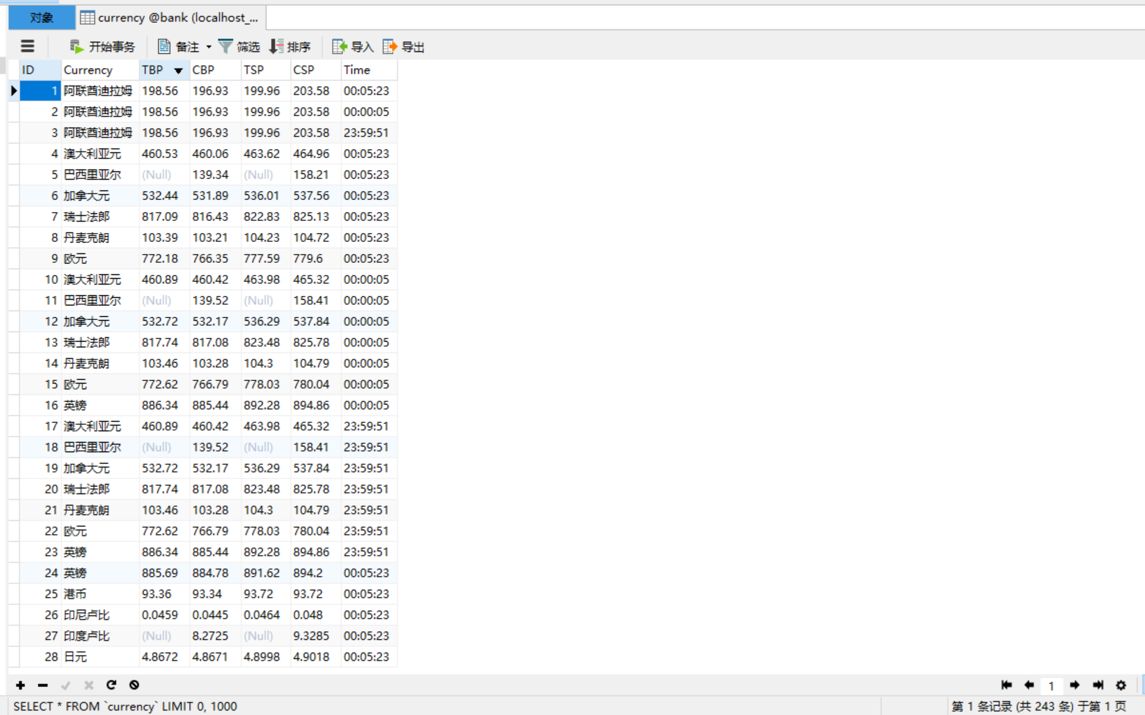The image size is (1145, 715).
Task: Delete record with the minus icon
Action: point(43,685)
